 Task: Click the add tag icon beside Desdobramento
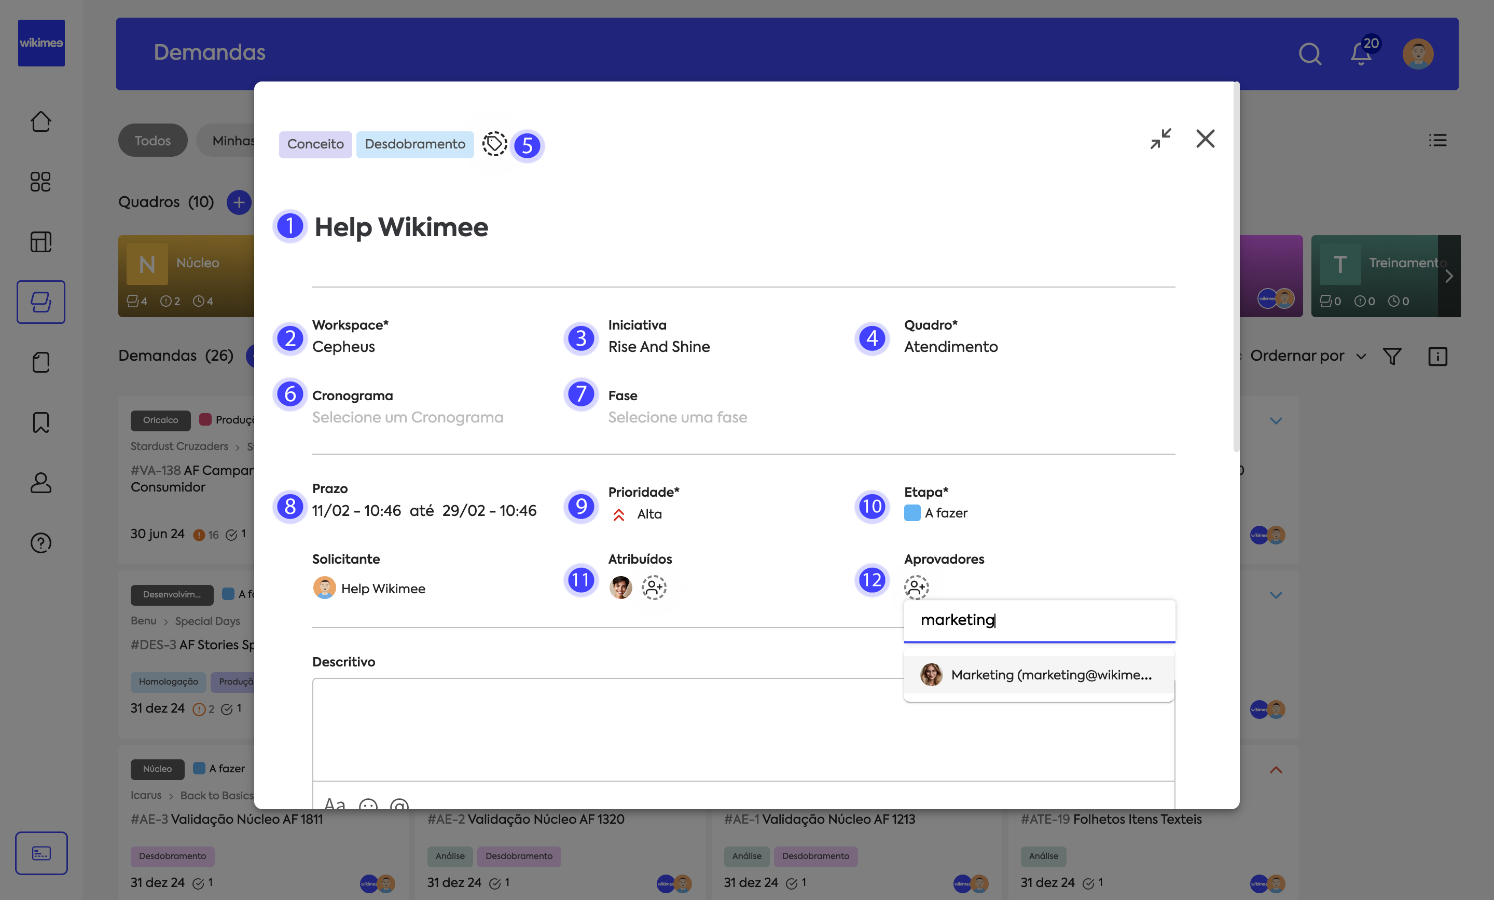(494, 144)
